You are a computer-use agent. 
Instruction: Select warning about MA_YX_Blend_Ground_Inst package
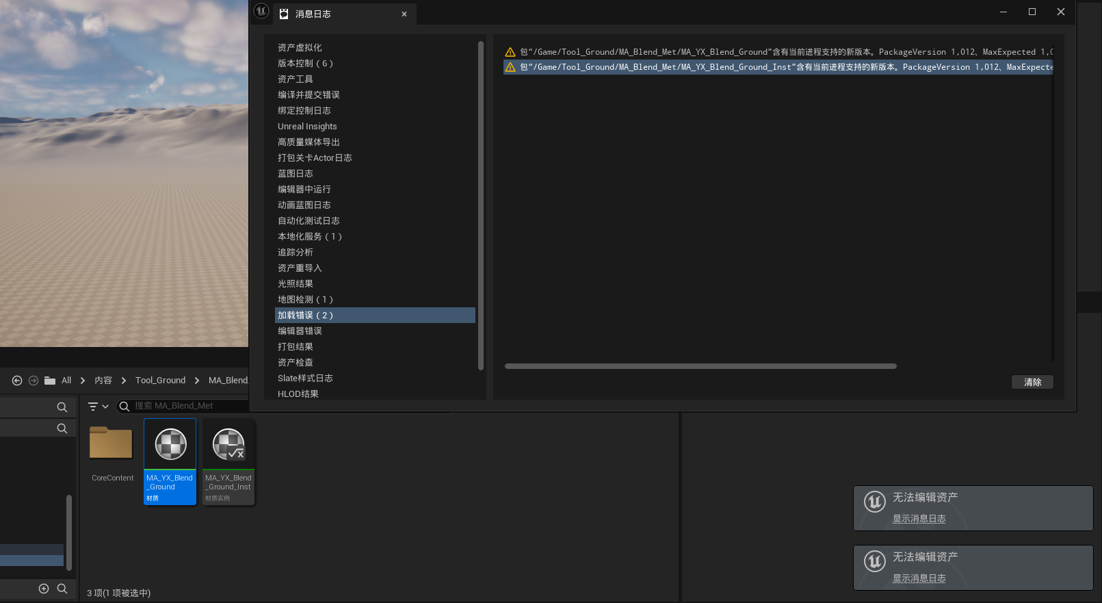[778, 67]
